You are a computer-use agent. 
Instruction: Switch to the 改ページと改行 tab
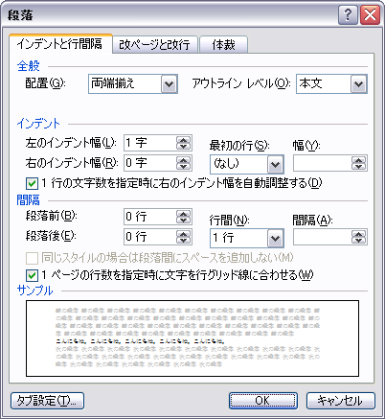pos(155,44)
